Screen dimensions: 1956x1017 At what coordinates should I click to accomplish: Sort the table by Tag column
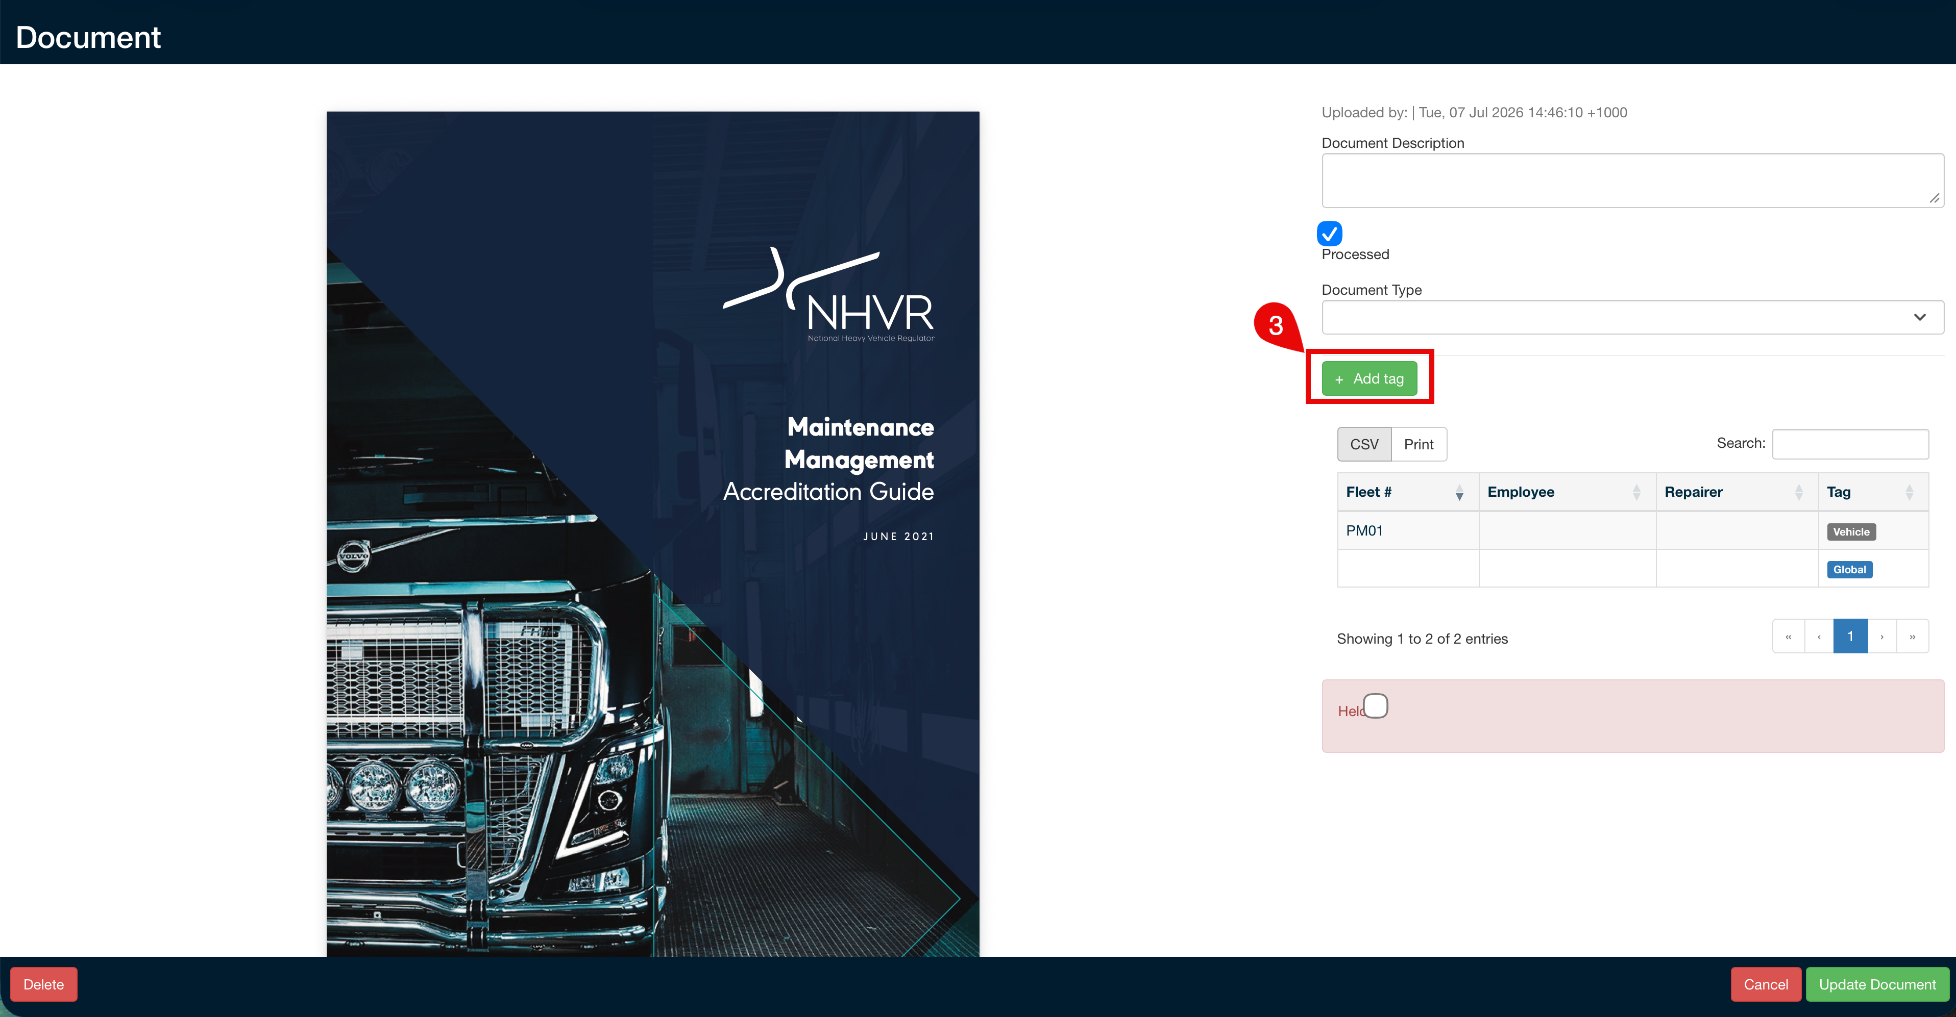tap(1873, 492)
